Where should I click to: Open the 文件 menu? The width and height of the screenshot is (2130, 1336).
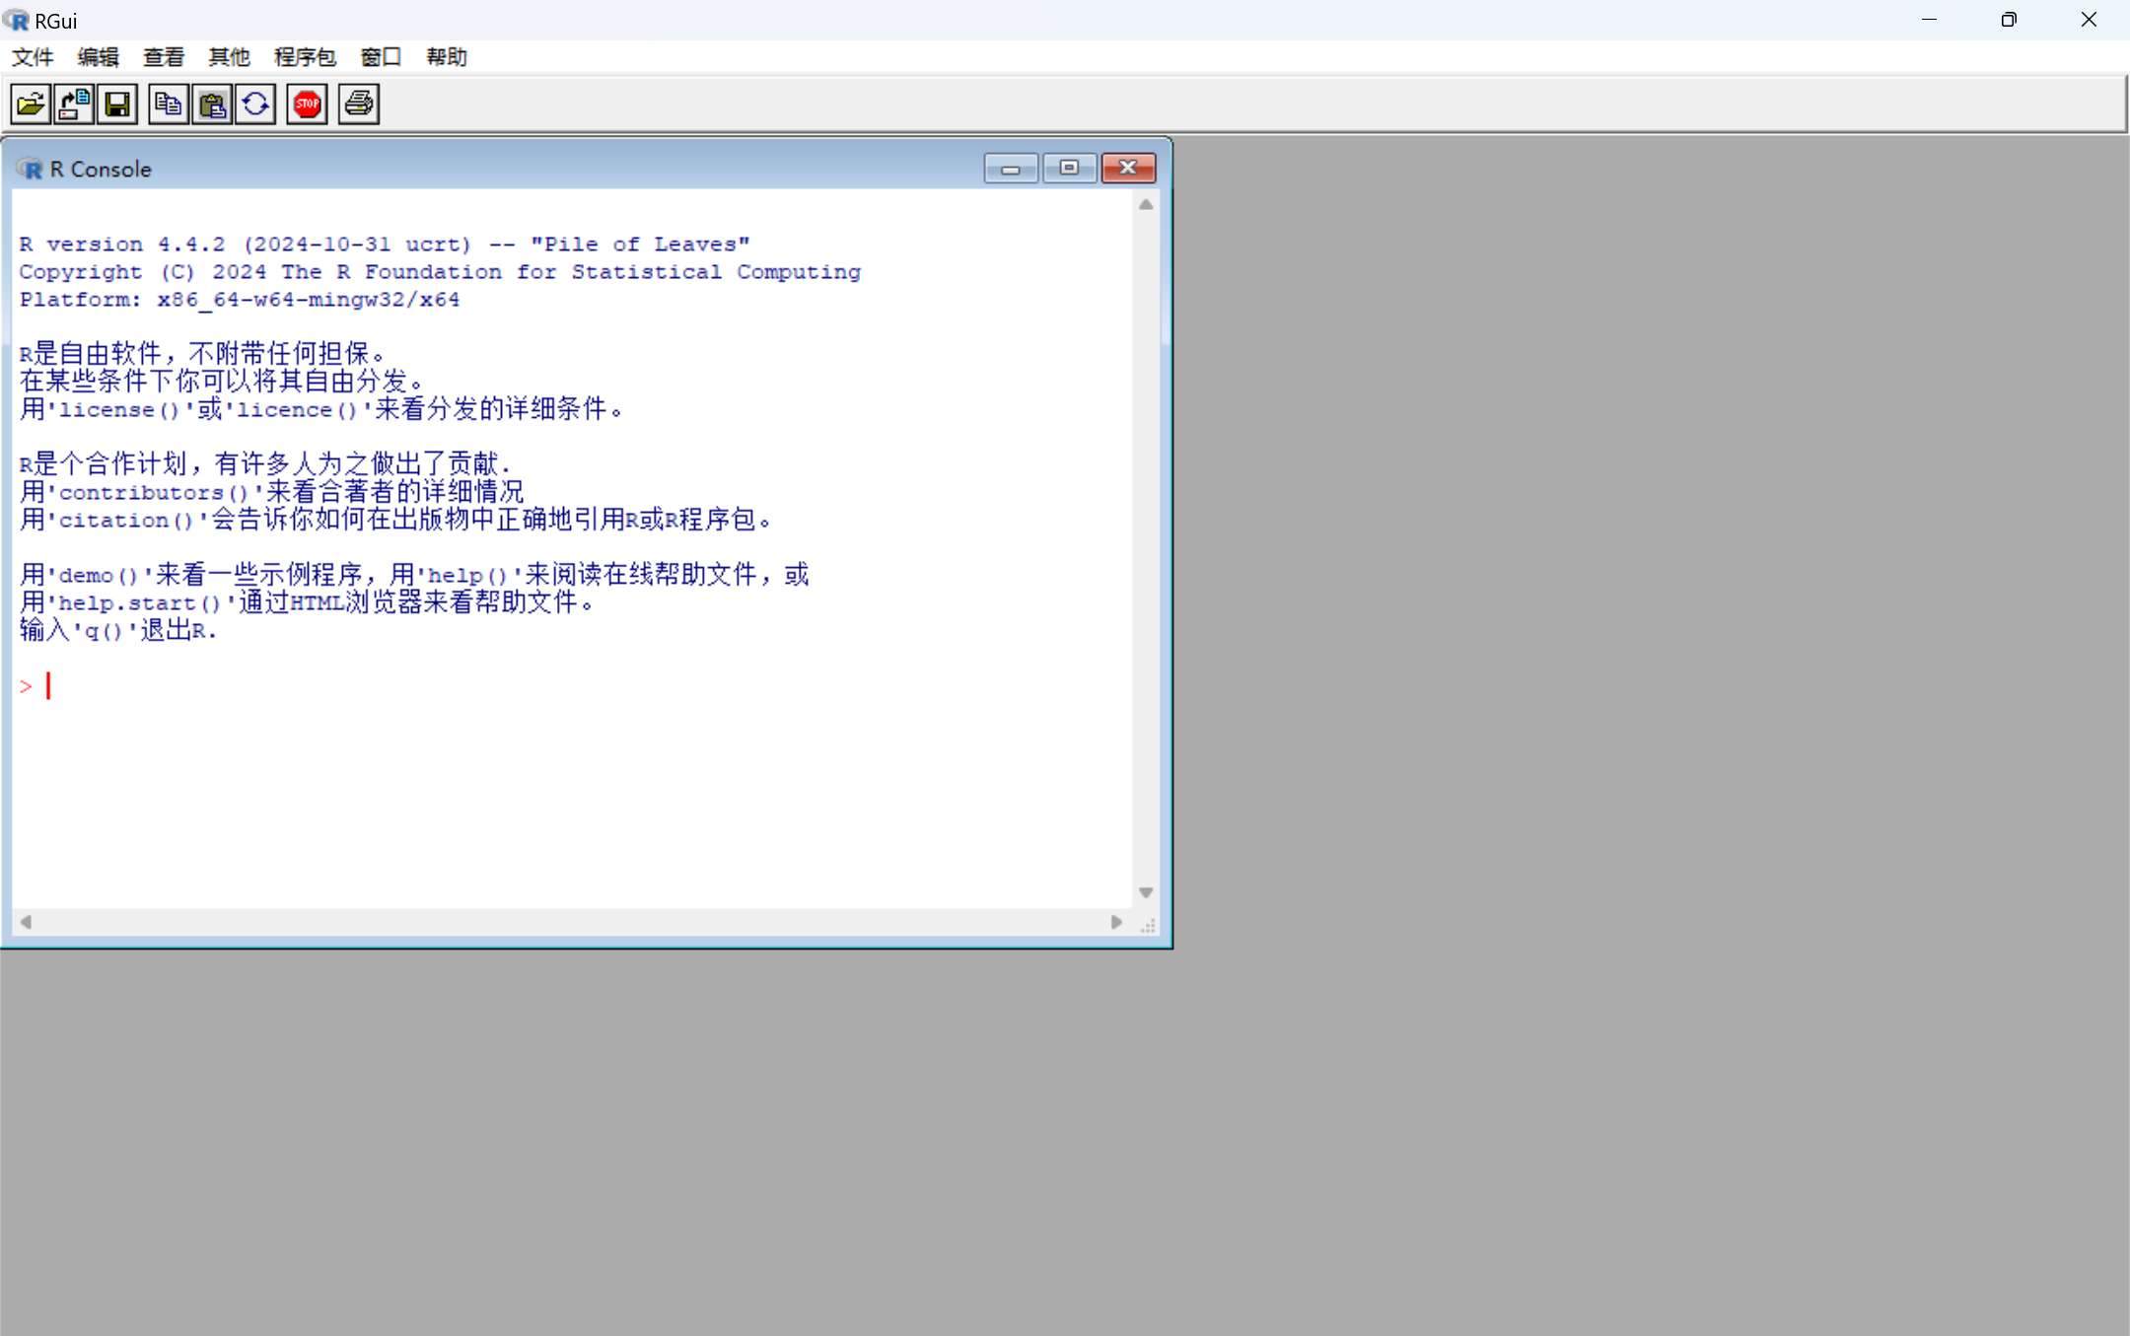(33, 57)
